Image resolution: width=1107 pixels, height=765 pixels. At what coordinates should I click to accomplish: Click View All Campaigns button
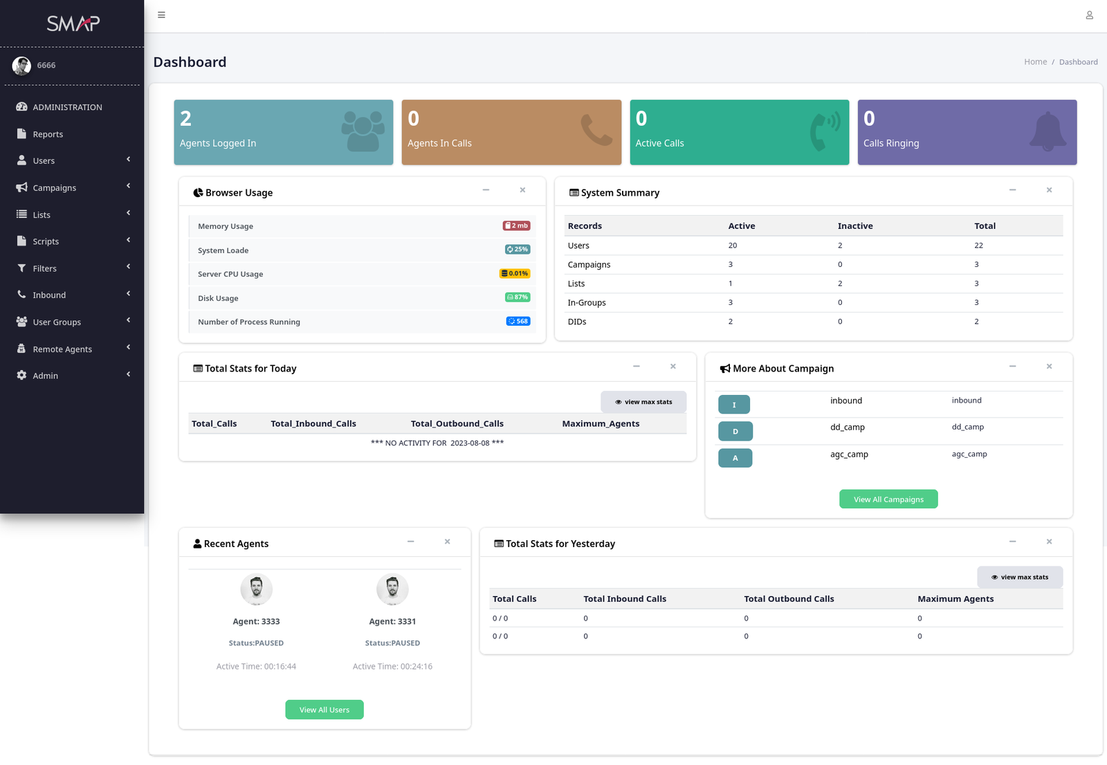(888, 499)
